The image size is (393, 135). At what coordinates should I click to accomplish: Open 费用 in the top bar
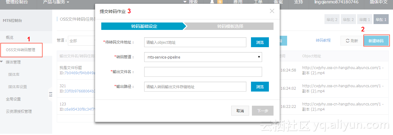tap(237, 2)
